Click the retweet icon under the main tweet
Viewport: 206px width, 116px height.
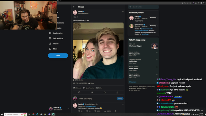point(92,92)
